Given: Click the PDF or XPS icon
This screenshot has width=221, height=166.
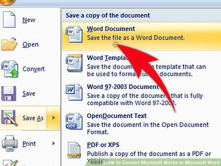Looking at the screenshot, I should (74, 150).
